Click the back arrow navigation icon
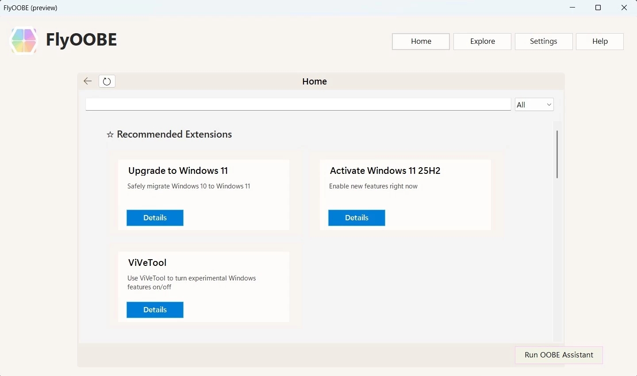637x376 pixels. (x=87, y=81)
